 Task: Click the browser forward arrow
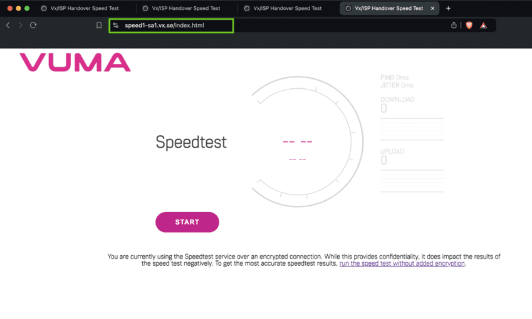(x=20, y=26)
